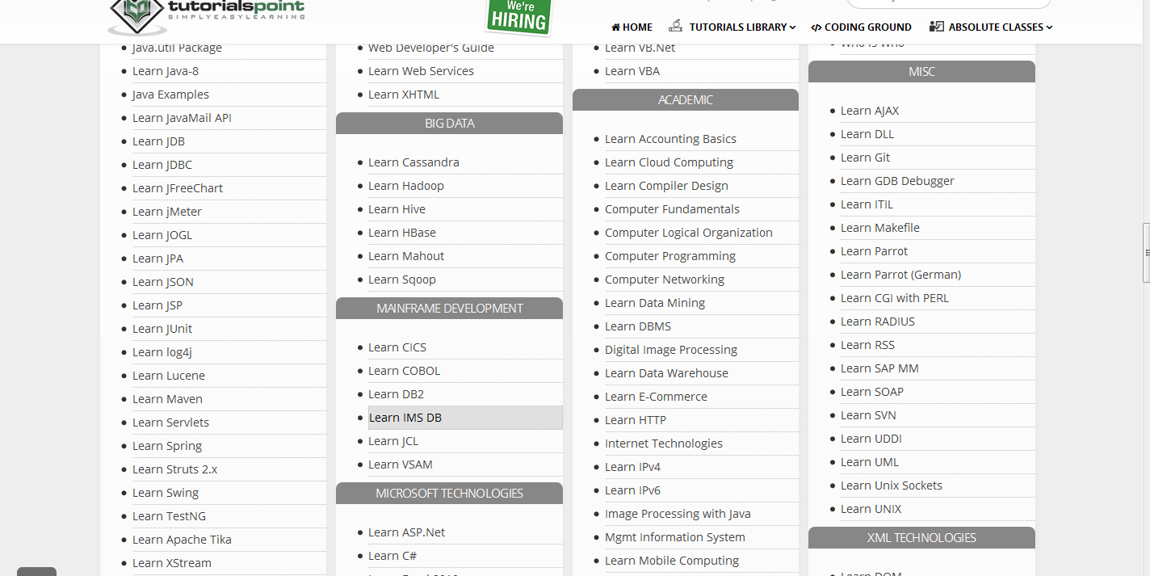Open Learn jMeter link
Image resolution: width=1150 pixels, height=576 pixels.
(167, 212)
